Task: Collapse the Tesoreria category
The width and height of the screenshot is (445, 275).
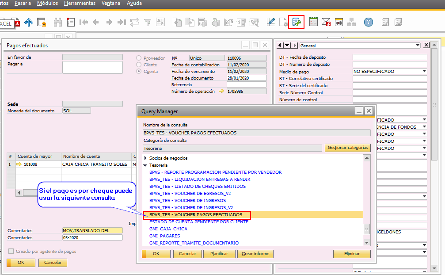Action: pyautogui.click(x=145, y=165)
